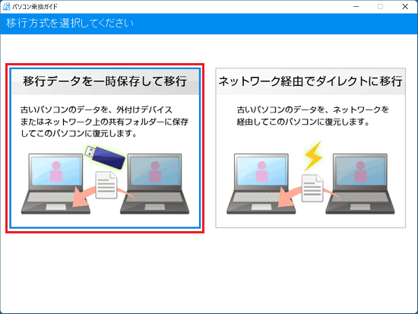The image size is (418, 314).
Task: Click description text 経由してこのパソコンに復元します。
Action: click(303, 122)
